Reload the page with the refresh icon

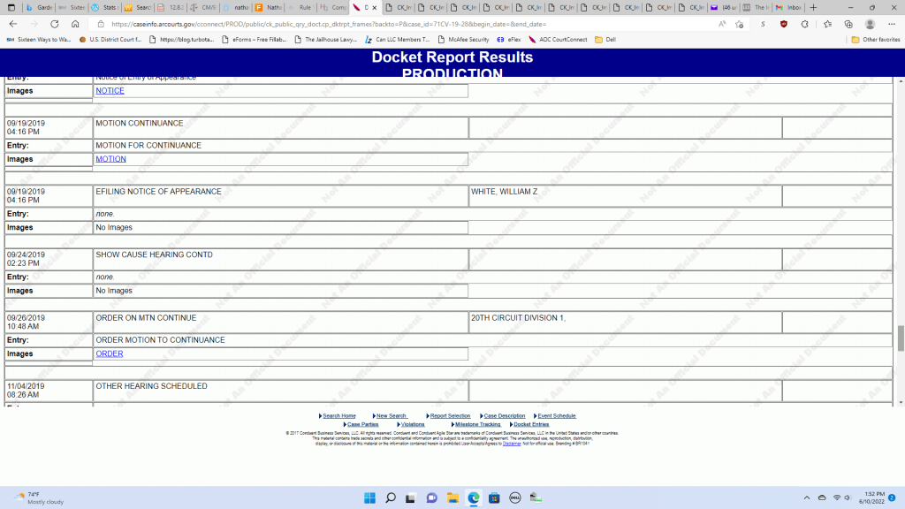[x=55, y=24]
